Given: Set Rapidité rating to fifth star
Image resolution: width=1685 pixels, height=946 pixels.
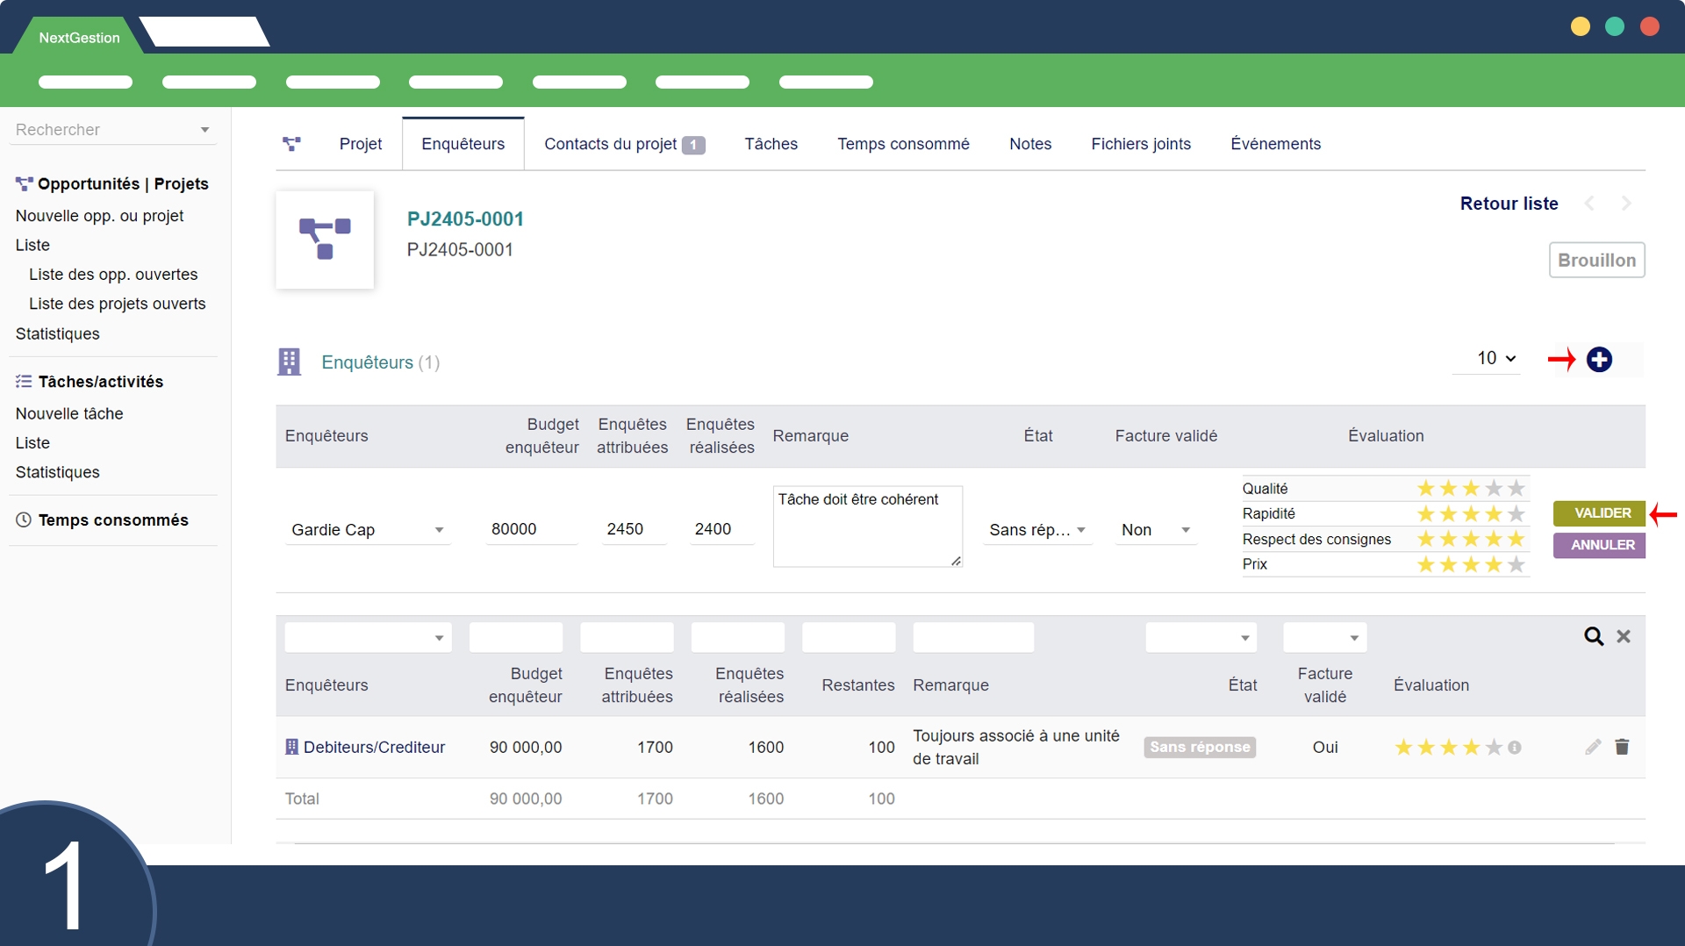Looking at the screenshot, I should (x=1516, y=514).
